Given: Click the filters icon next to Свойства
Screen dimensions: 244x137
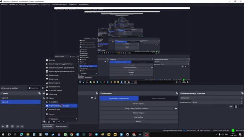Looking at the screenshot, I should point(43,88).
